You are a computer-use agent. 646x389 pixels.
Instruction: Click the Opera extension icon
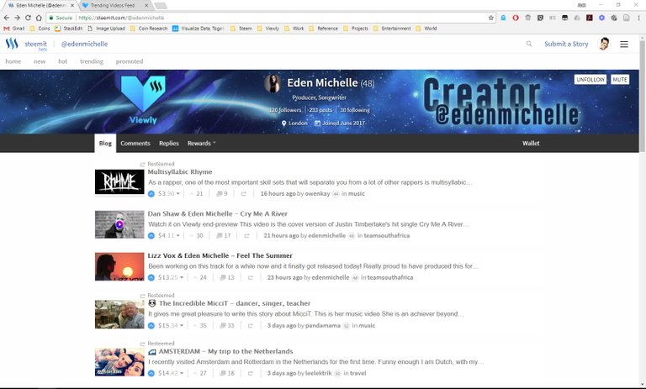(516, 18)
